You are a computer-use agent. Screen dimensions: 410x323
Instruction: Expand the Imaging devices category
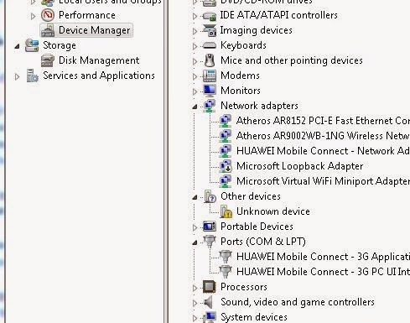(195, 31)
